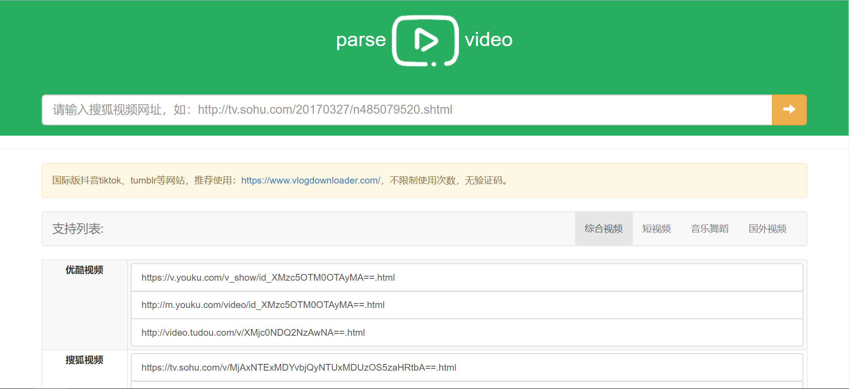
Task: Submit URL with the orange arrow button
Action: tap(789, 110)
